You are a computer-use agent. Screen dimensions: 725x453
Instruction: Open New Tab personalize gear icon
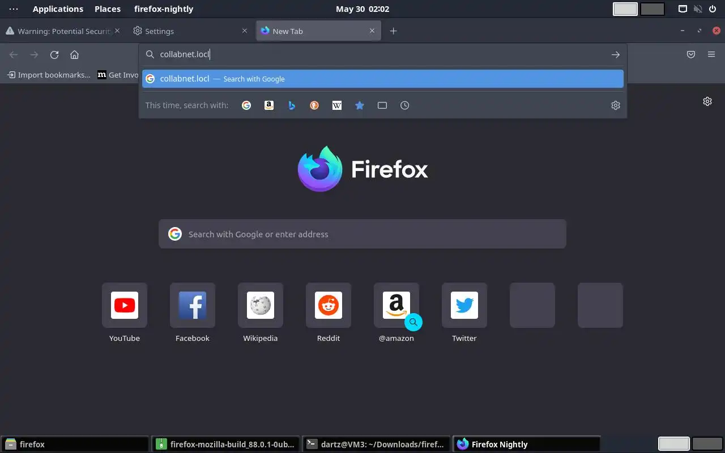tap(707, 101)
